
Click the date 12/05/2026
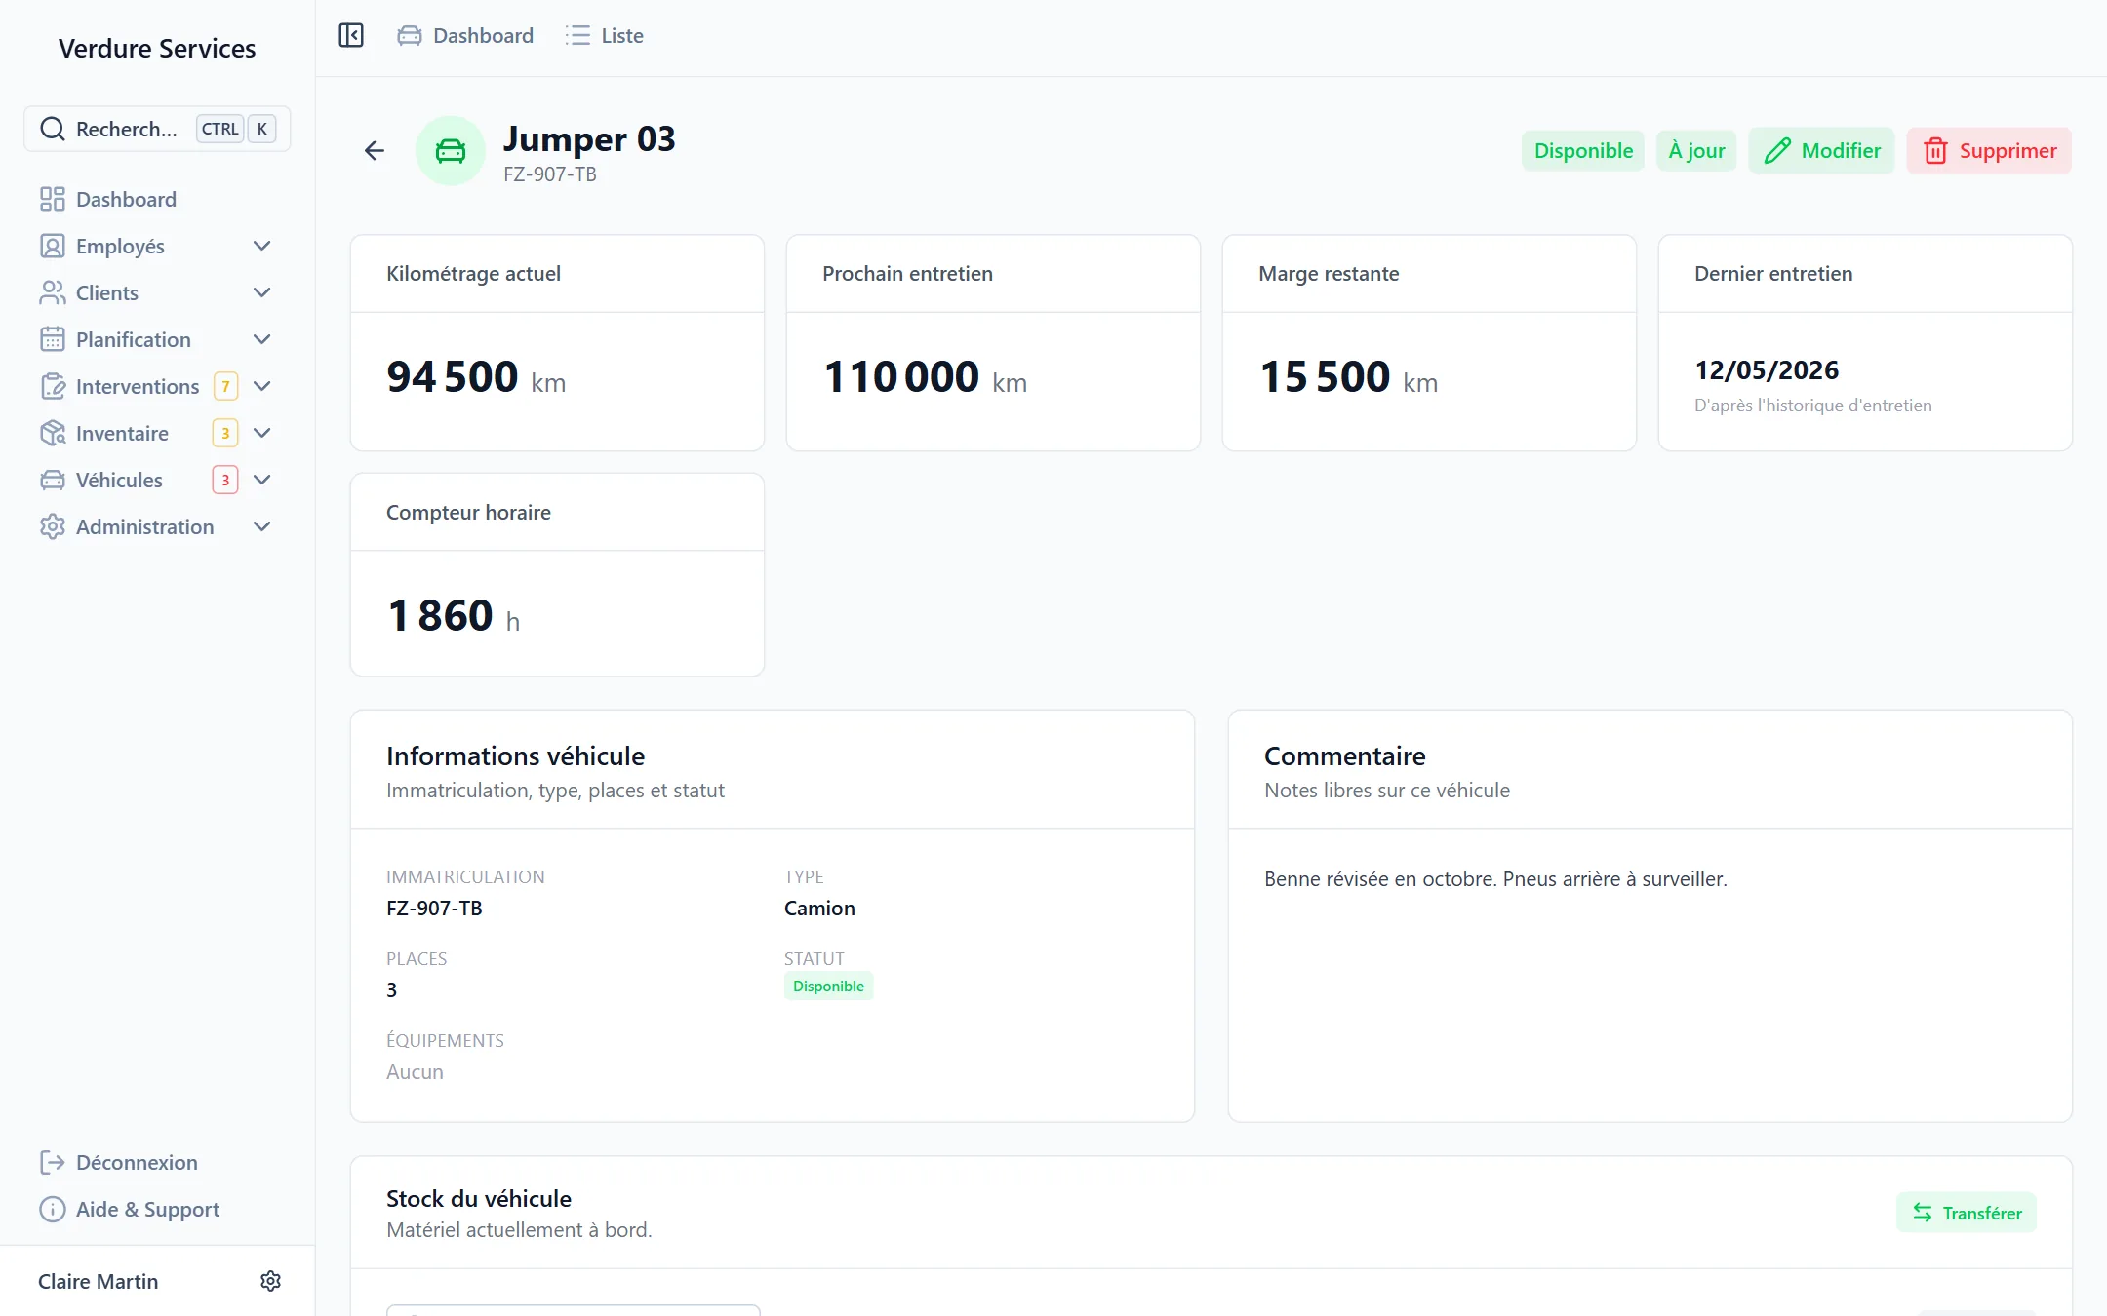tap(1767, 370)
